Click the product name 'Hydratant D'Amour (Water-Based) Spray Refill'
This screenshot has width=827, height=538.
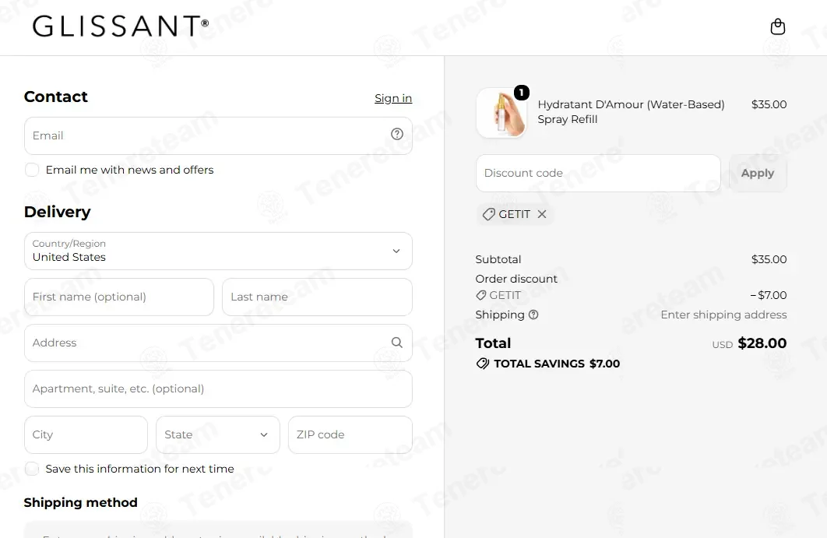(632, 112)
